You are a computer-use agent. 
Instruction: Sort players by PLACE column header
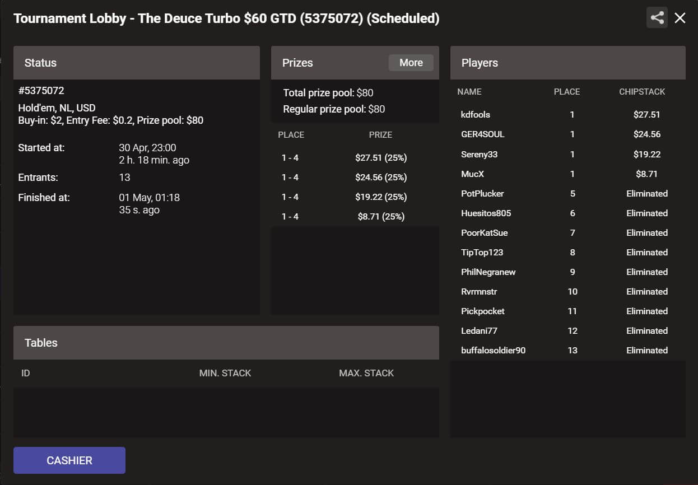(x=567, y=92)
